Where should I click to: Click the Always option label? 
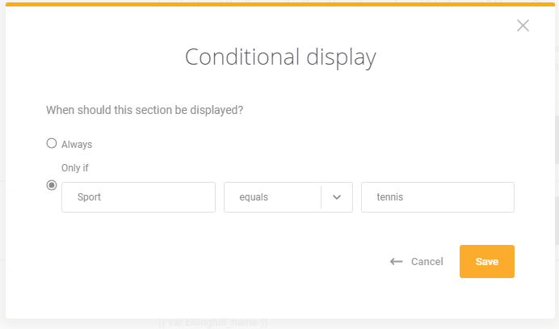77,145
